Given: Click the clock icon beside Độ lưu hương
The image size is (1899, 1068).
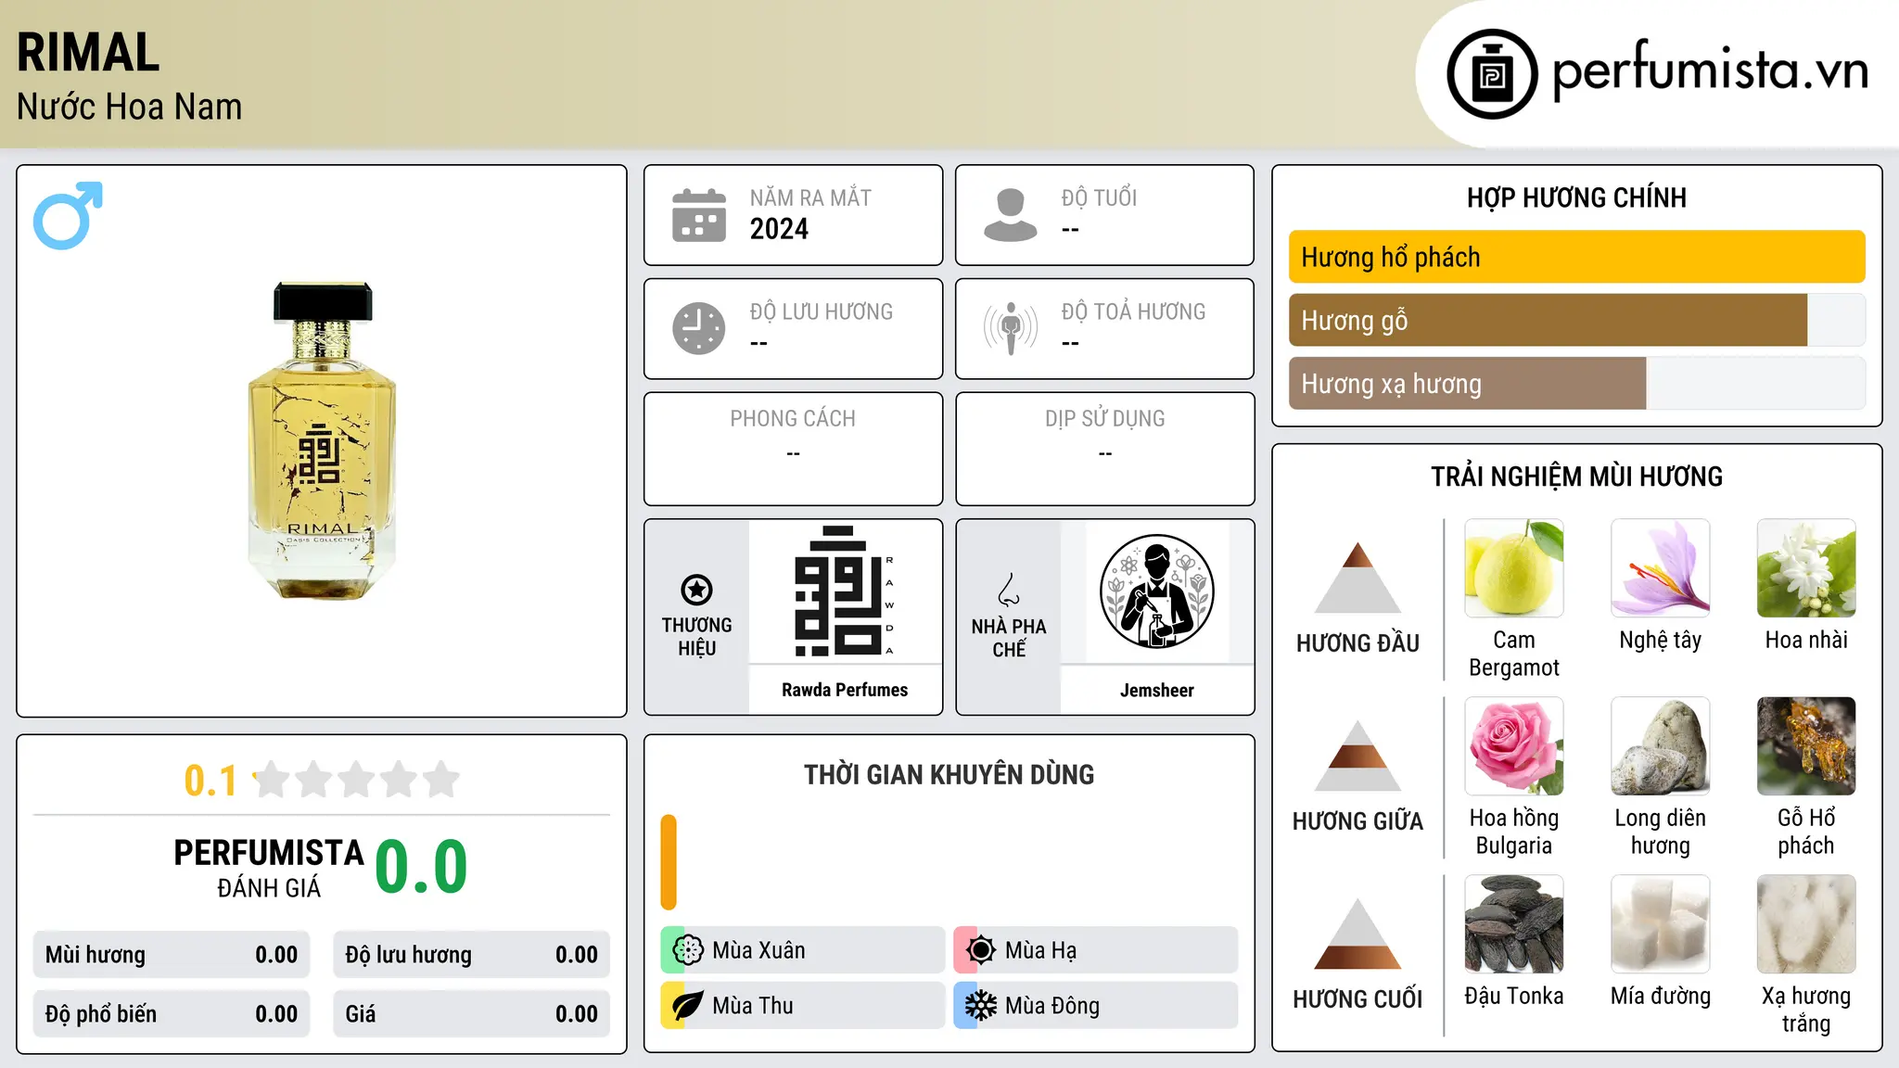Looking at the screenshot, I should (x=699, y=328).
